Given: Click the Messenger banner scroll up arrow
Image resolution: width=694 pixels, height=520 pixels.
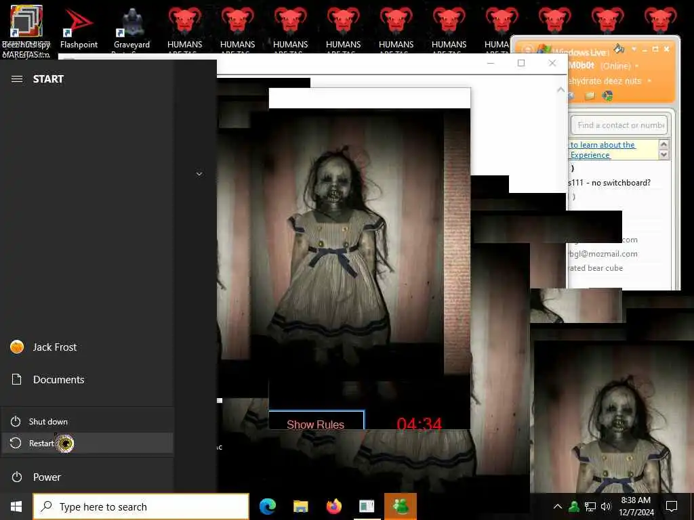Looking at the screenshot, I should tap(664, 145).
